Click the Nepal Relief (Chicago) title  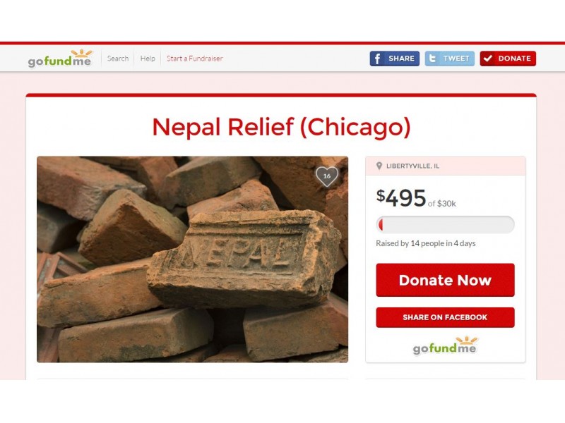coord(281,128)
